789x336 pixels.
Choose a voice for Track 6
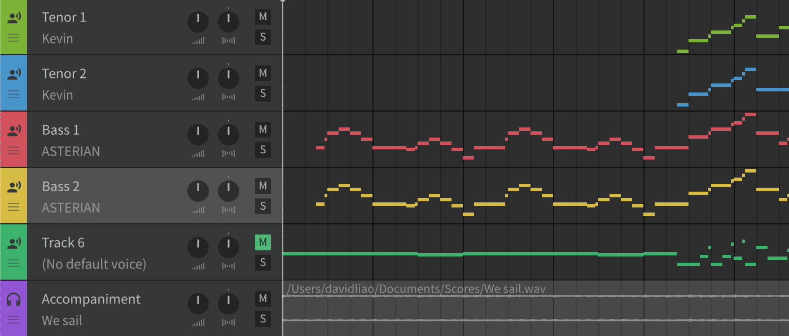[94, 264]
